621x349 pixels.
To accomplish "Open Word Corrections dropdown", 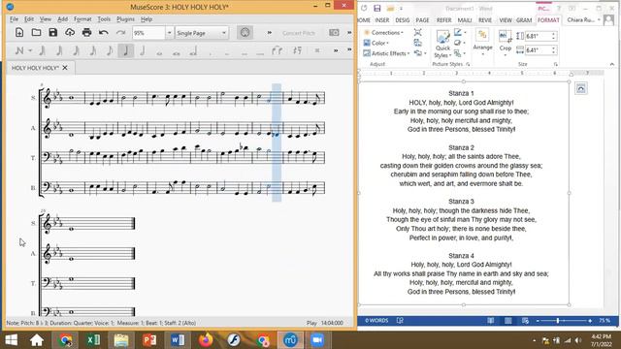I will [383, 32].
